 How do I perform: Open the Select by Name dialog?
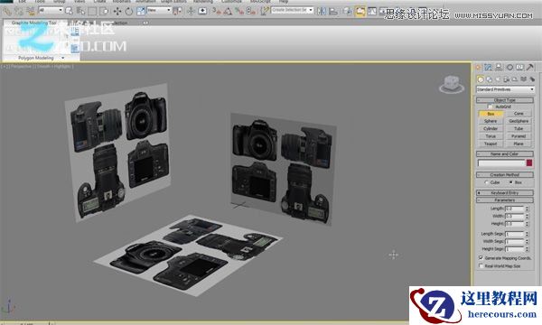[x=80, y=11]
